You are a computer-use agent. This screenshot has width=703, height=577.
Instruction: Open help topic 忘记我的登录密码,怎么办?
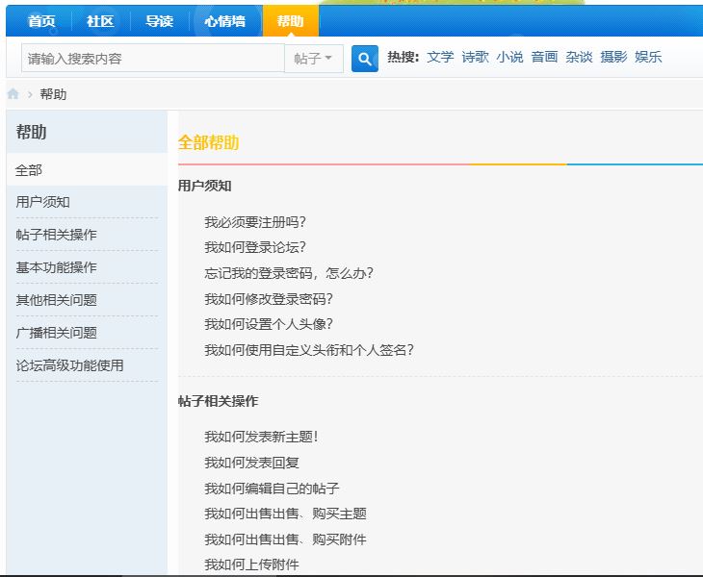click(289, 273)
